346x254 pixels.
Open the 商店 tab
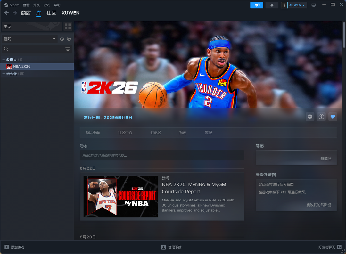pos(26,13)
